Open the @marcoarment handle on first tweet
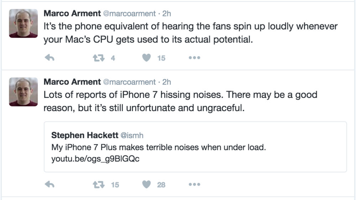The height and width of the screenshot is (200, 356). [x=129, y=14]
